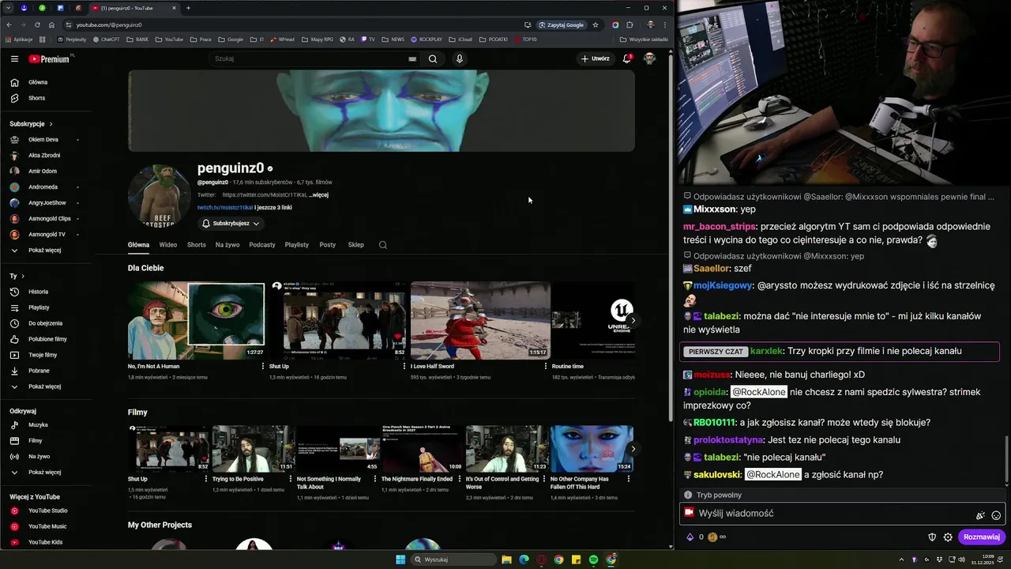This screenshot has width=1011, height=569.
Task: Switch to the Podcasty tab
Action: coord(262,245)
